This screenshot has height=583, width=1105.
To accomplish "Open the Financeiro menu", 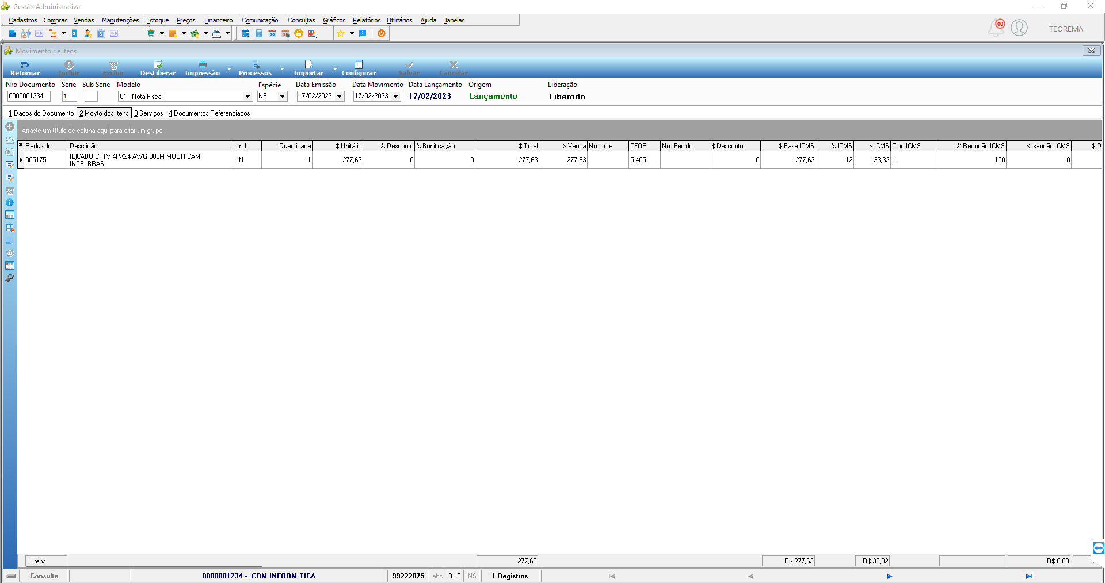I will [219, 20].
